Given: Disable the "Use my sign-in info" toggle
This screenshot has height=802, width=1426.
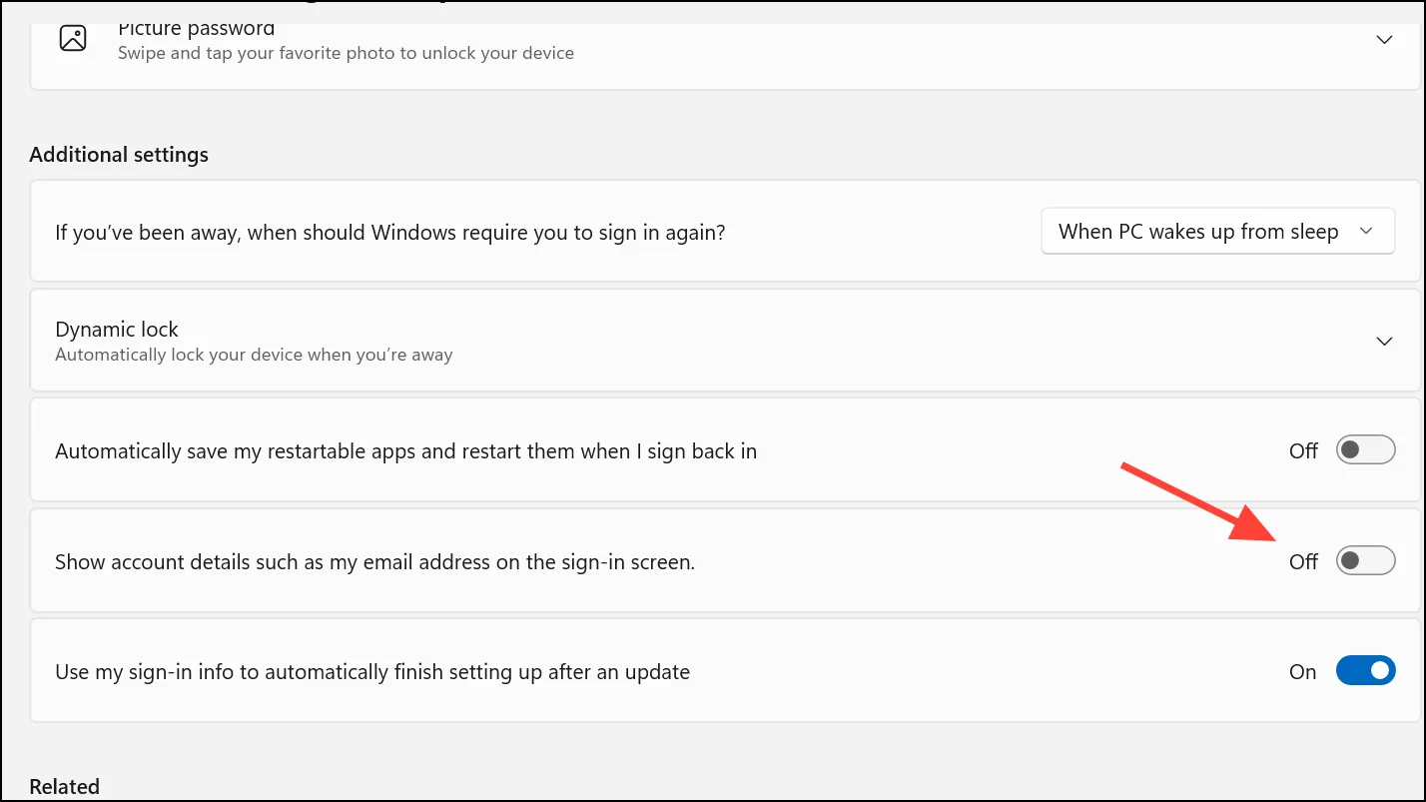Looking at the screenshot, I should pos(1365,671).
